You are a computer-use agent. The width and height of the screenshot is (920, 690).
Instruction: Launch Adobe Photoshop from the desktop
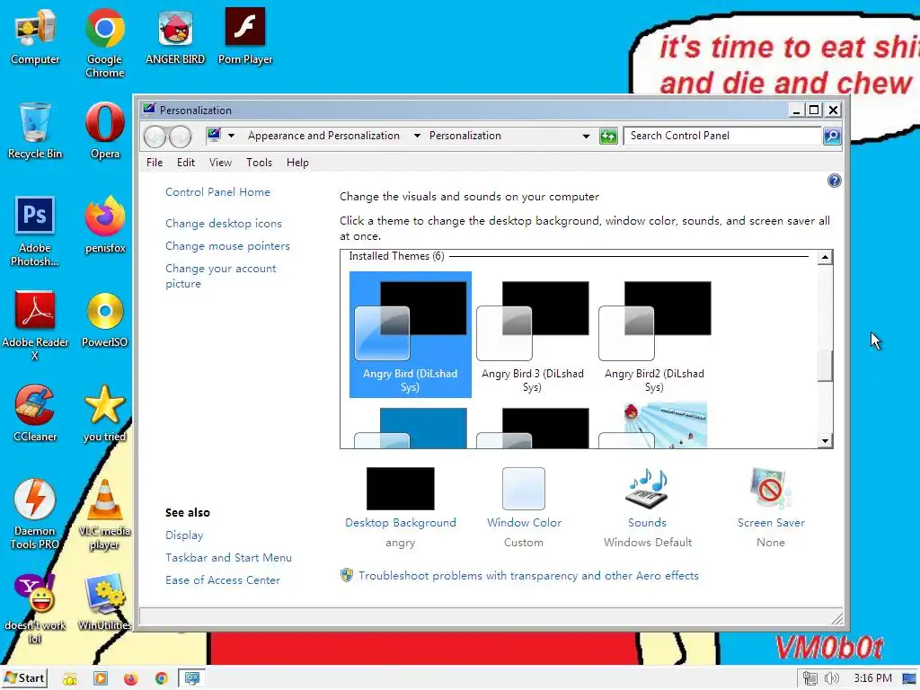tap(35, 231)
